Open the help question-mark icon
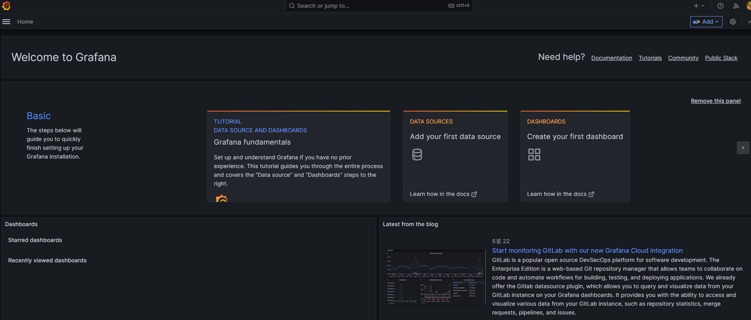Image resolution: width=751 pixels, height=320 pixels. point(720,6)
